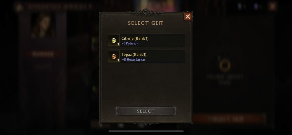The image size is (292, 135).
Task: Tap the blurred red banner under portrait
Action: tap(43, 54)
